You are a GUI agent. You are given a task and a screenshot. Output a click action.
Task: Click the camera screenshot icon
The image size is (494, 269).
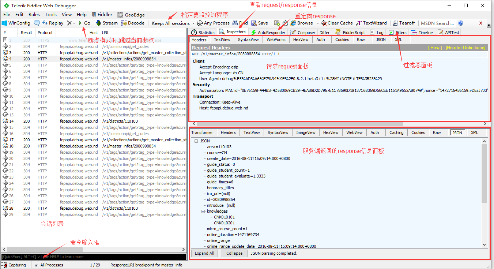(x=277, y=23)
